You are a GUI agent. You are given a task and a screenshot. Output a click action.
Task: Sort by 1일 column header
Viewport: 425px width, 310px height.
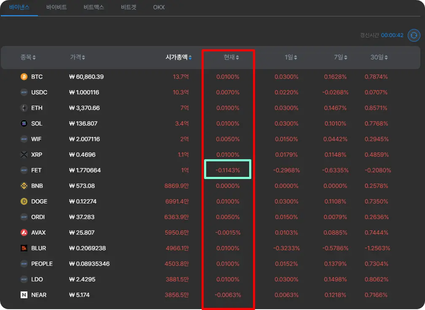[291, 57]
